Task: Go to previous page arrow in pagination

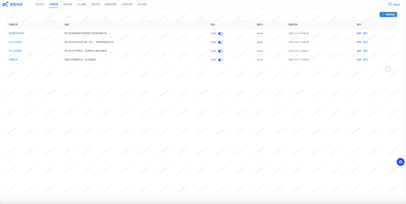Action: (382, 69)
